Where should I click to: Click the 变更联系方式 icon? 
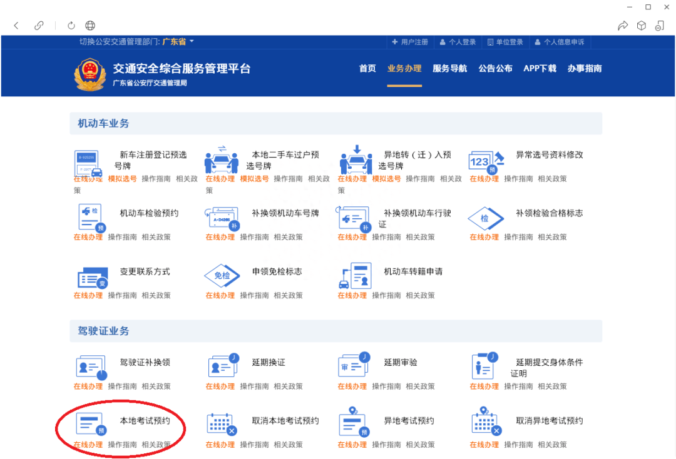(x=91, y=276)
